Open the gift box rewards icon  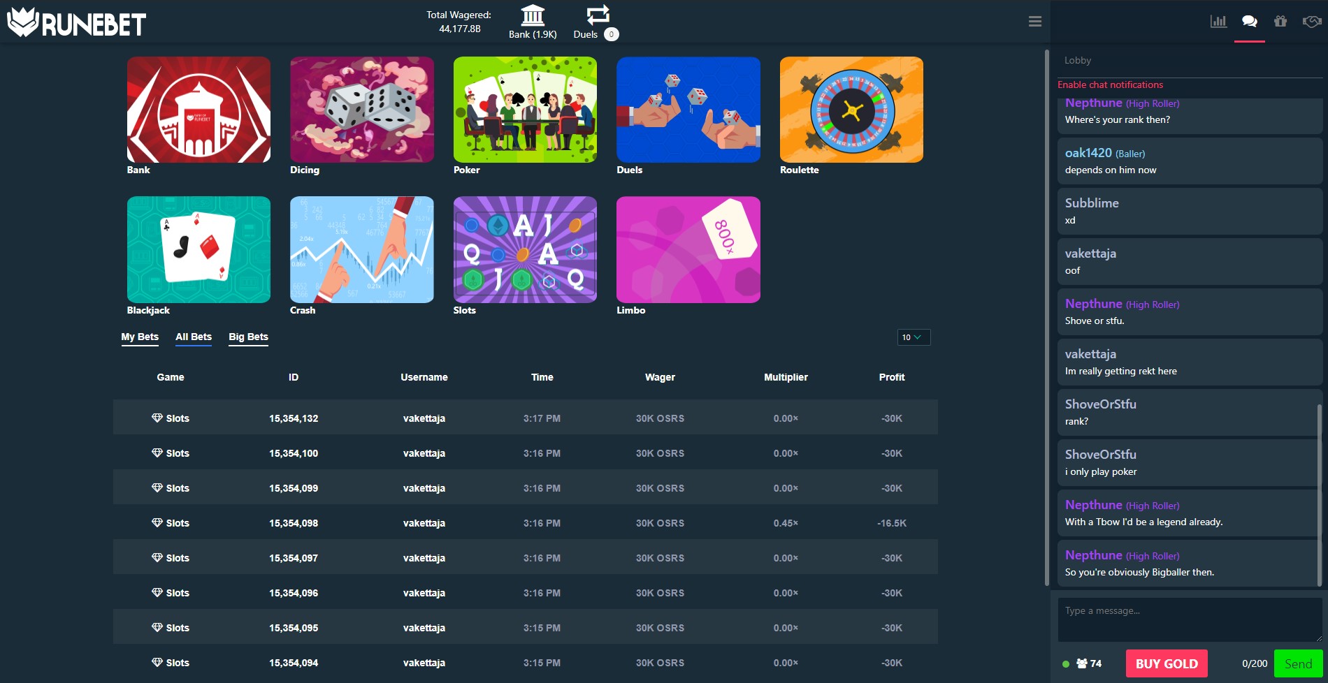[1280, 21]
